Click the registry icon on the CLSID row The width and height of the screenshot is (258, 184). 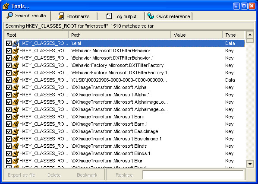[x=16, y=80]
